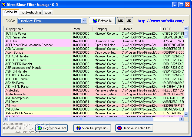The height and width of the screenshot is (137, 192).
Task: Click the horizontal scrollbar left arrow
Action: click(x=6, y=119)
